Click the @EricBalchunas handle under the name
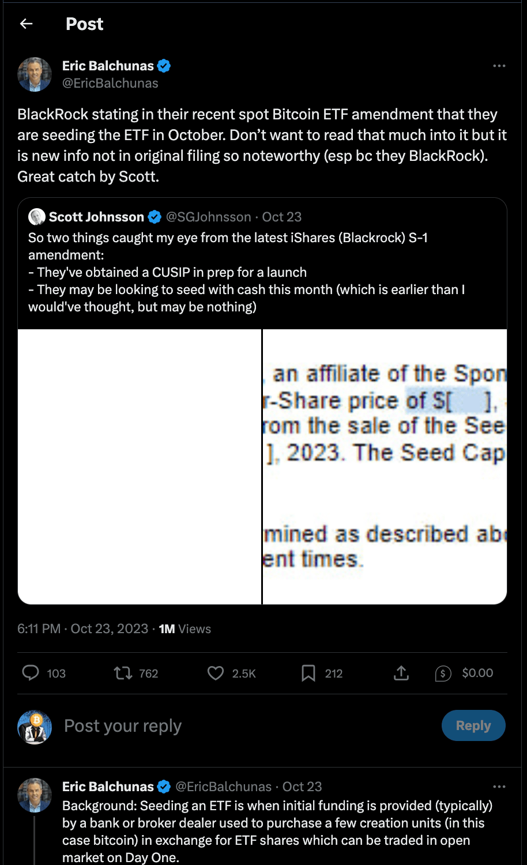 [110, 83]
